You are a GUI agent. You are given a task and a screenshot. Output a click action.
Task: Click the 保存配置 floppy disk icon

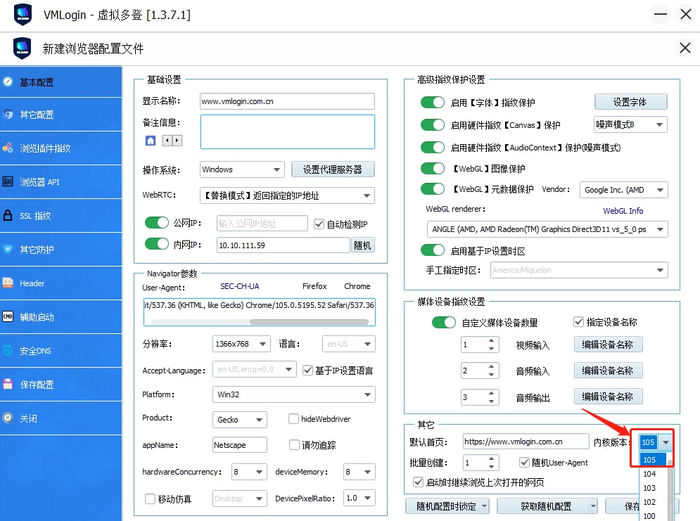tap(8, 385)
